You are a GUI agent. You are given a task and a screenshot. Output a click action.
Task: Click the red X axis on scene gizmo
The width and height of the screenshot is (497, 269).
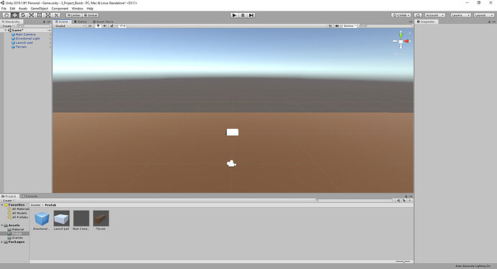pos(407,41)
